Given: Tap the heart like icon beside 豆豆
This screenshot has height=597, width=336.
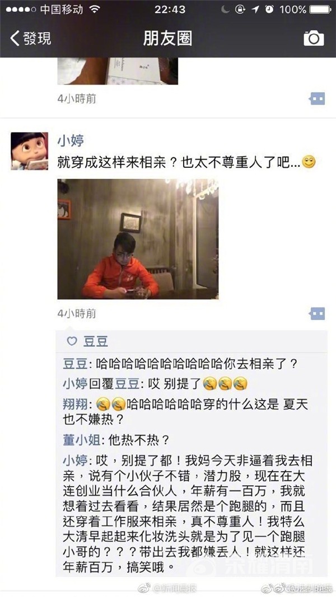Looking at the screenshot, I should [72, 341].
